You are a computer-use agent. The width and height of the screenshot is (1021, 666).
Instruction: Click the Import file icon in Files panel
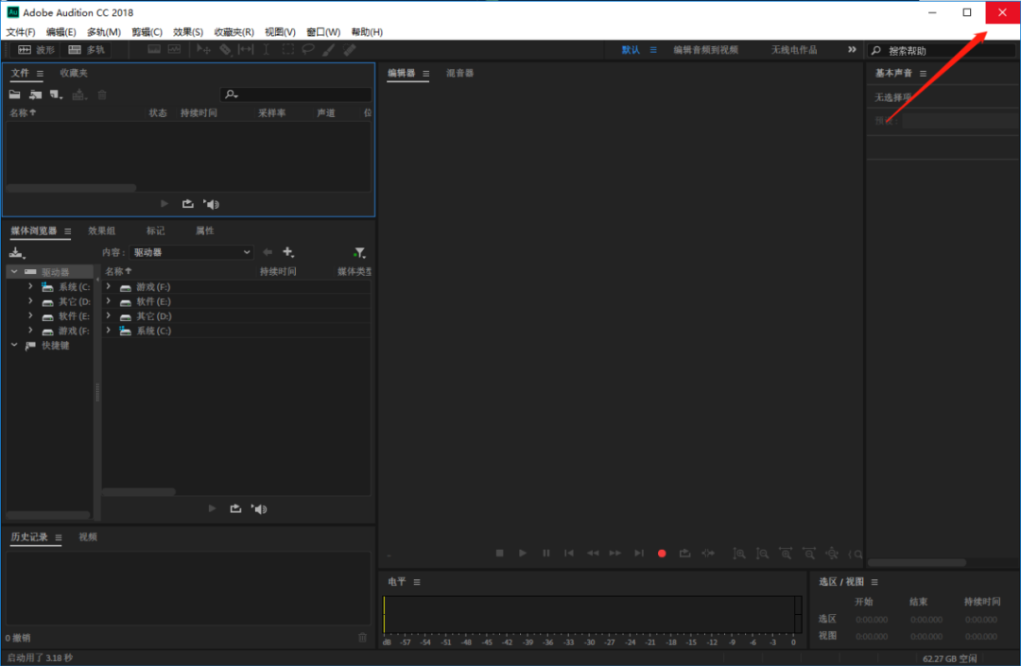(x=35, y=95)
